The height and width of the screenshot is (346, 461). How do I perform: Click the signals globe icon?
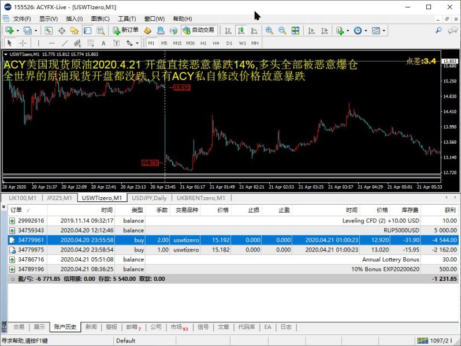[x=173, y=30]
